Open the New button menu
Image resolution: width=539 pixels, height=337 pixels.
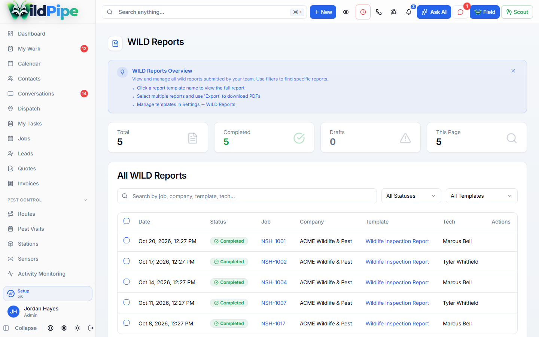[x=323, y=12]
